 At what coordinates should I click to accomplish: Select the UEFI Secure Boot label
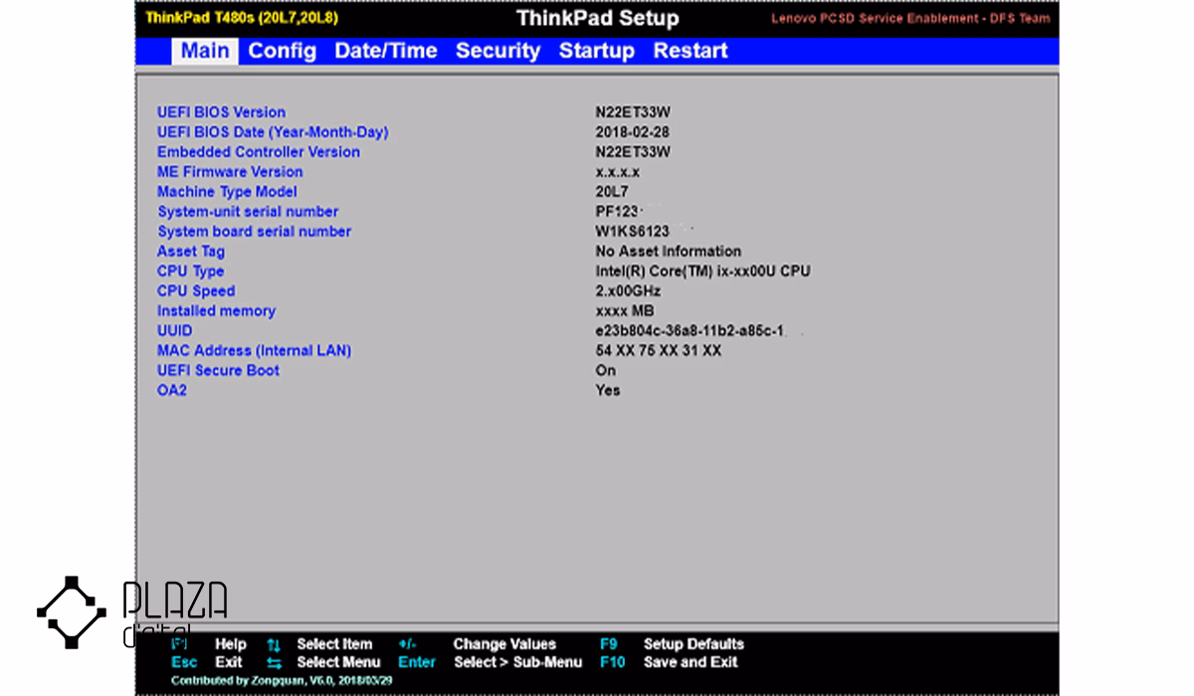(x=218, y=371)
